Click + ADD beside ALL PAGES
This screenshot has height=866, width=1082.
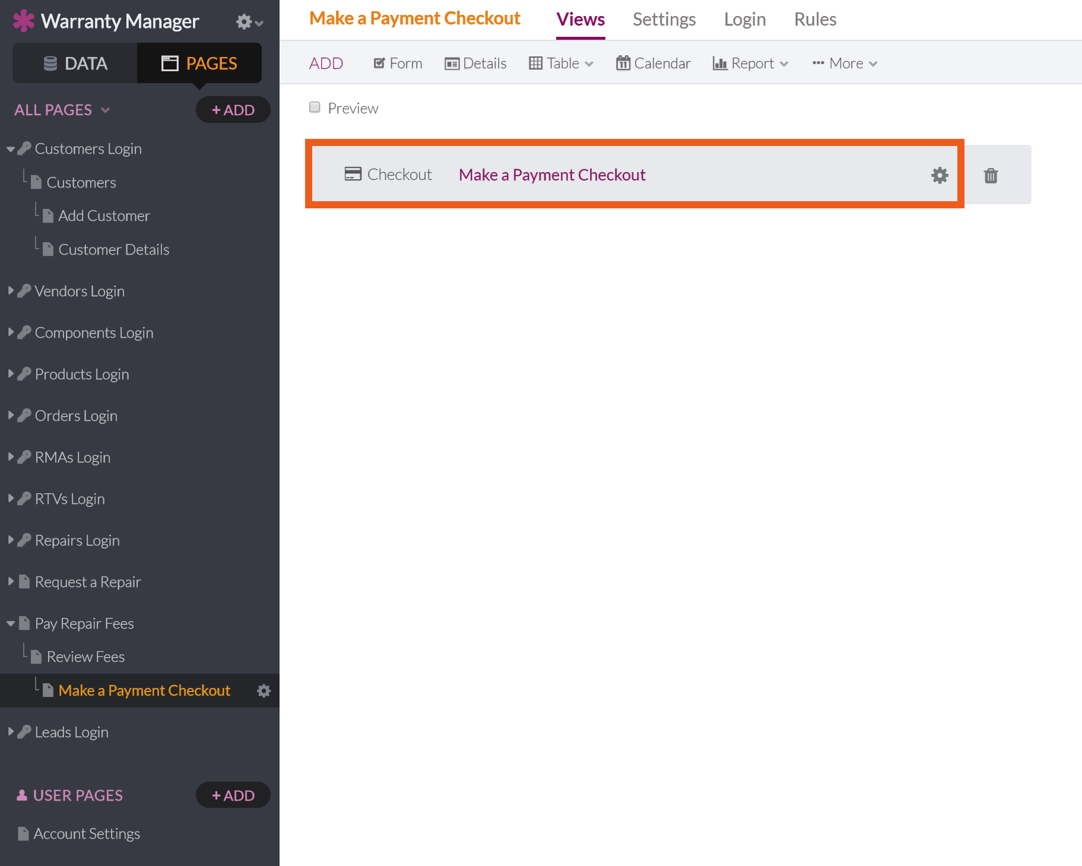(x=233, y=110)
